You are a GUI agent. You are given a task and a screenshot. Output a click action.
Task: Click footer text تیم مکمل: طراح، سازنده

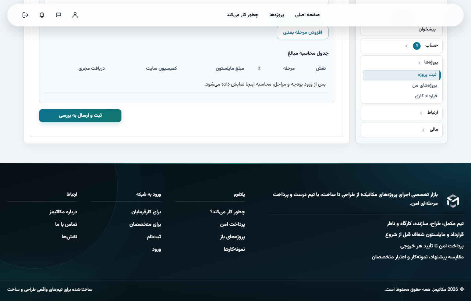point(425,224)
